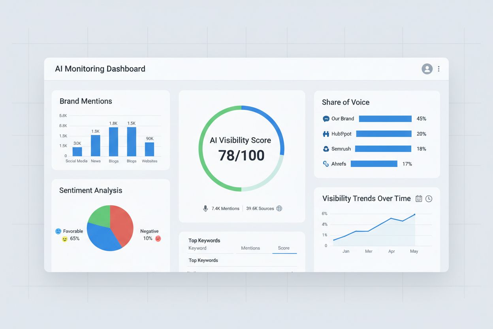Click the clock icon on Visibility Trends Over Time

(x=429, y=199)
